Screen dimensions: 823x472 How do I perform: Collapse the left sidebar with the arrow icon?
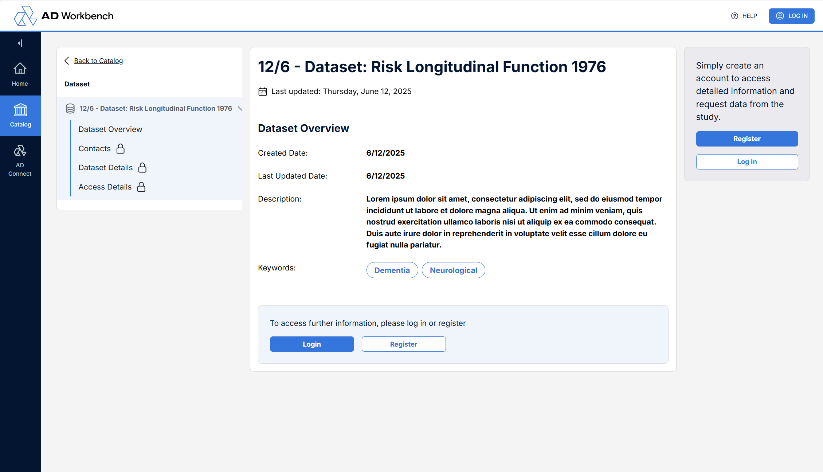pyautogui.click(x=20, y=43)
